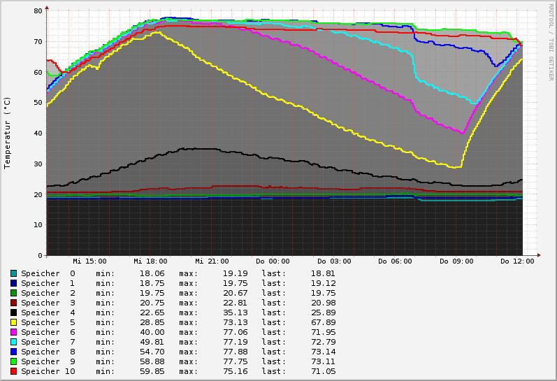The width and height of the screenshot is (557, 381).
Task: Click the Temperatur (°C) axis title
Action: [x=8, y=133]
